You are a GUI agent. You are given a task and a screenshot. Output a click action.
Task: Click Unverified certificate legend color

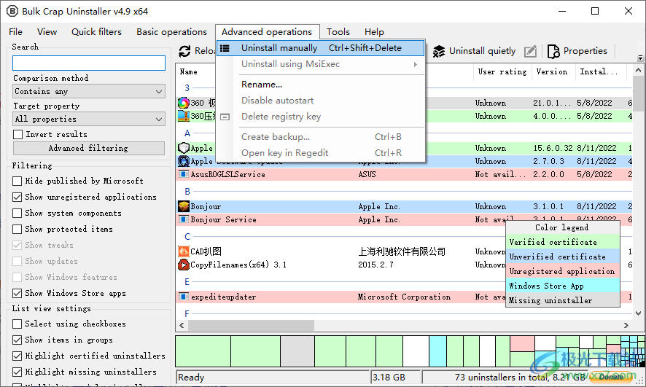pos(563,257)
